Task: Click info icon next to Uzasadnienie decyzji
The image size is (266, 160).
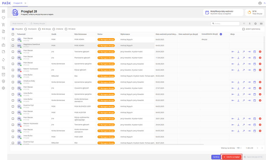Action: (x=221, y=34)
